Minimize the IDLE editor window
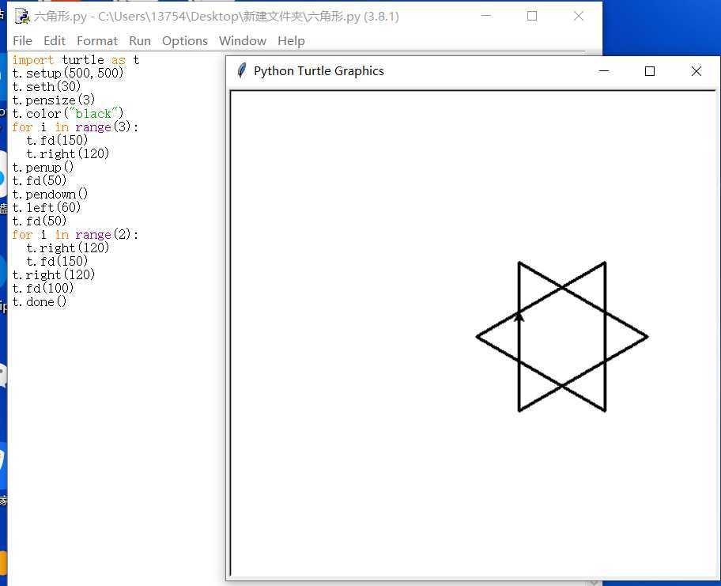Viewport: 721px width, 586px height. pyautogui.click(x=486, y=16)
